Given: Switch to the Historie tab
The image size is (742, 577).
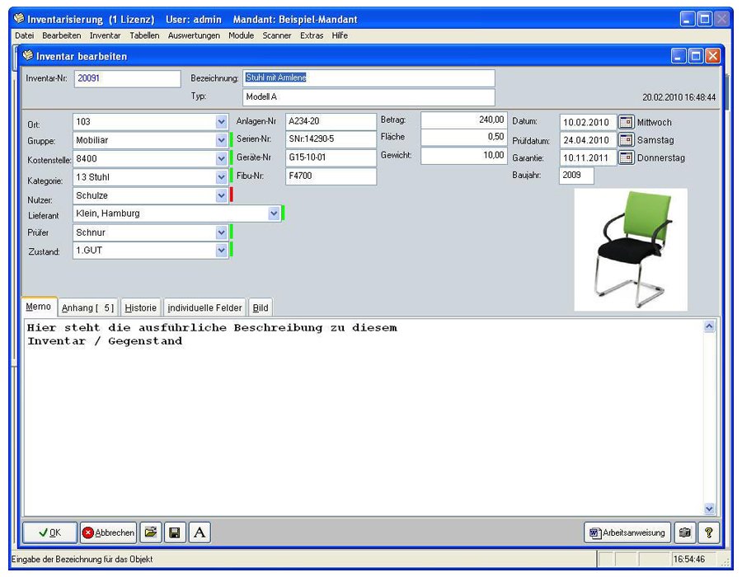Looking at the screenshot, I should pos(140,307).
